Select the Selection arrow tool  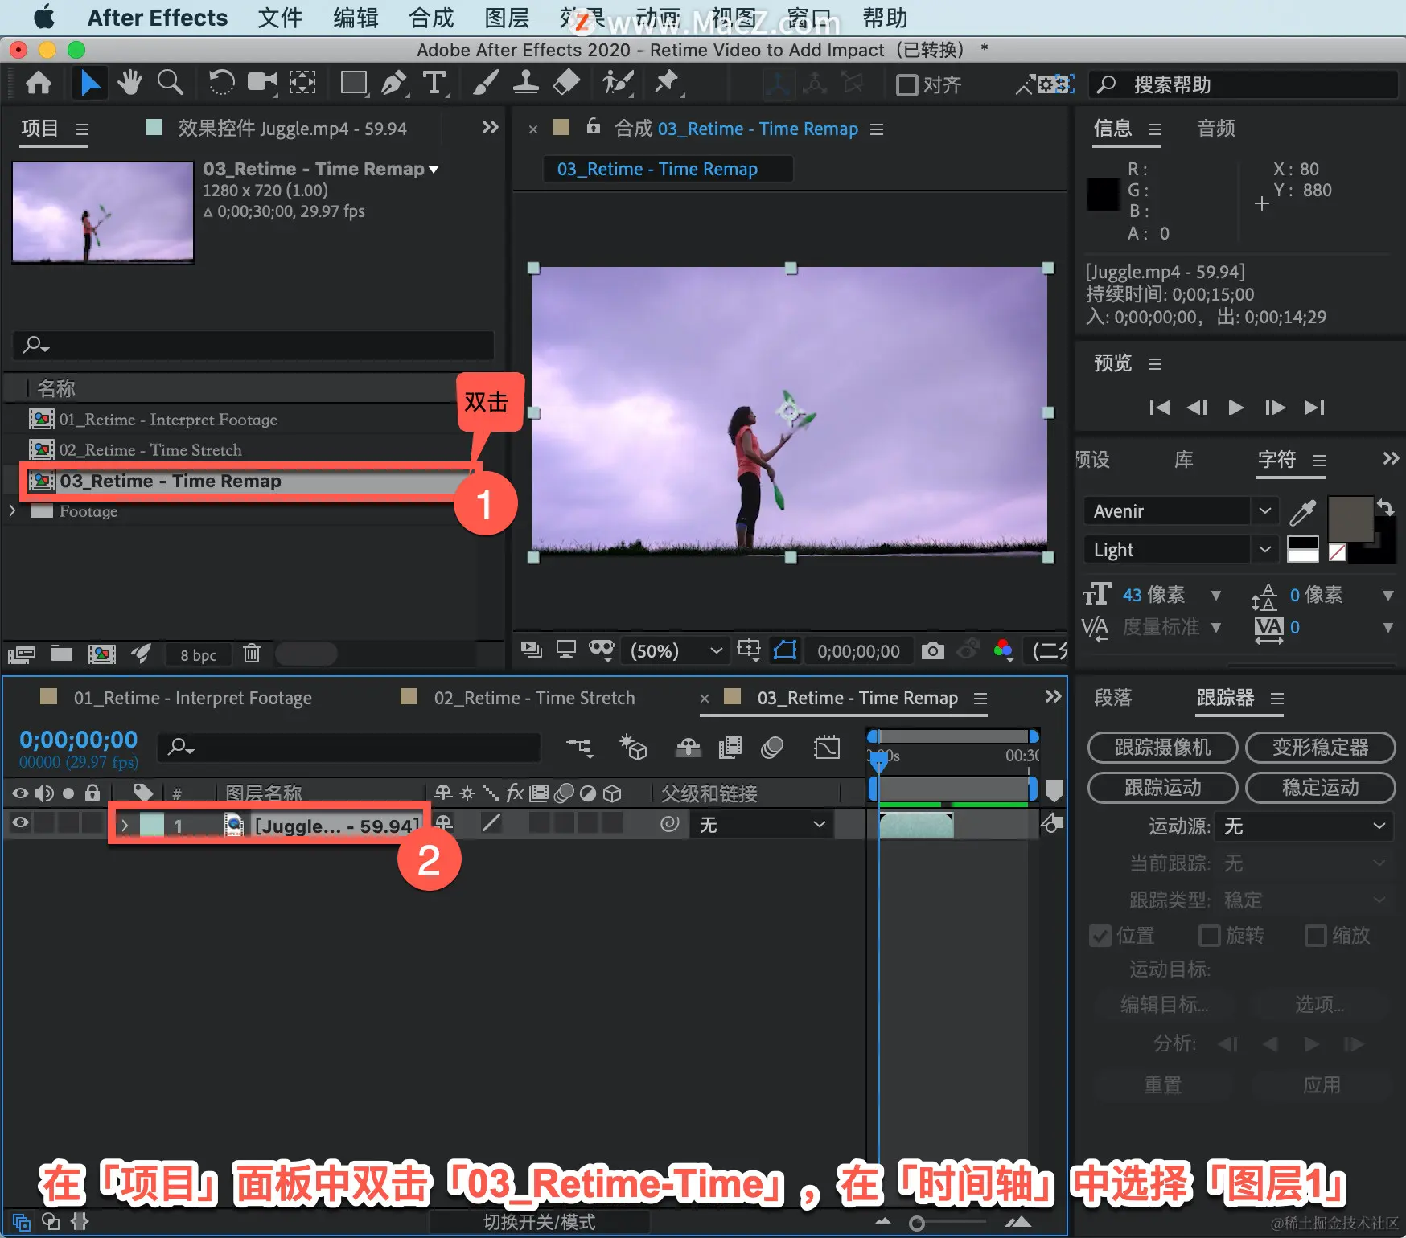click(90, 83)
